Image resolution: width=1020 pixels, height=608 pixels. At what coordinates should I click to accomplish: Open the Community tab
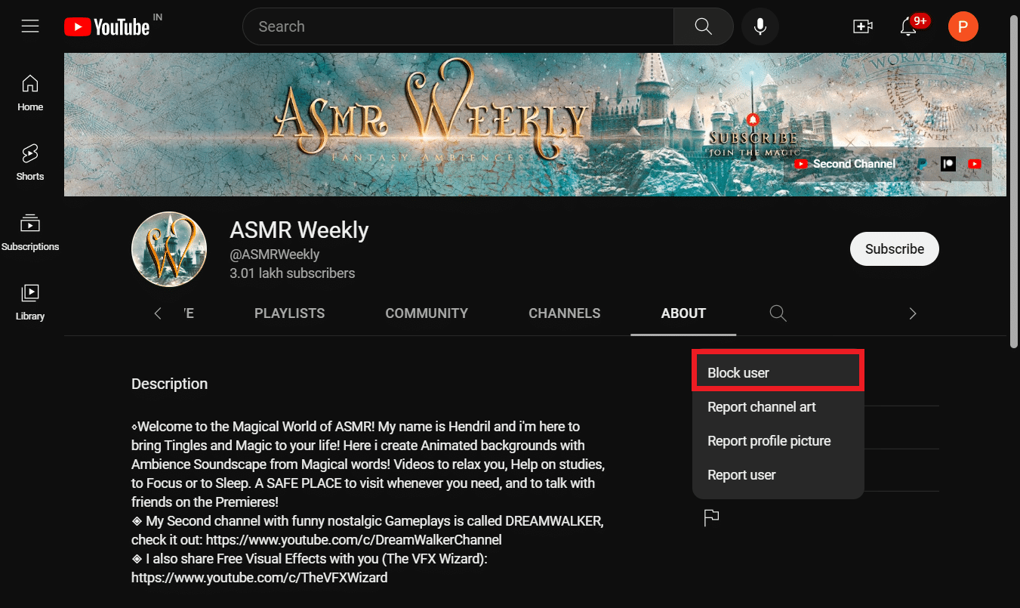[x=427, y=313]
